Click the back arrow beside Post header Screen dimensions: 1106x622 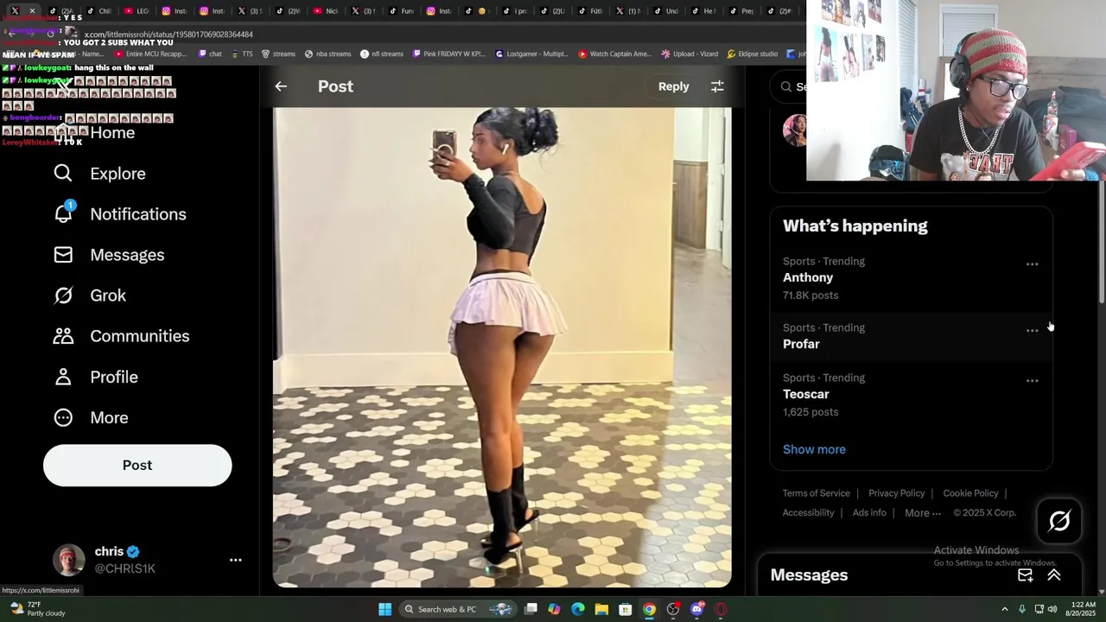coord(281,86)
